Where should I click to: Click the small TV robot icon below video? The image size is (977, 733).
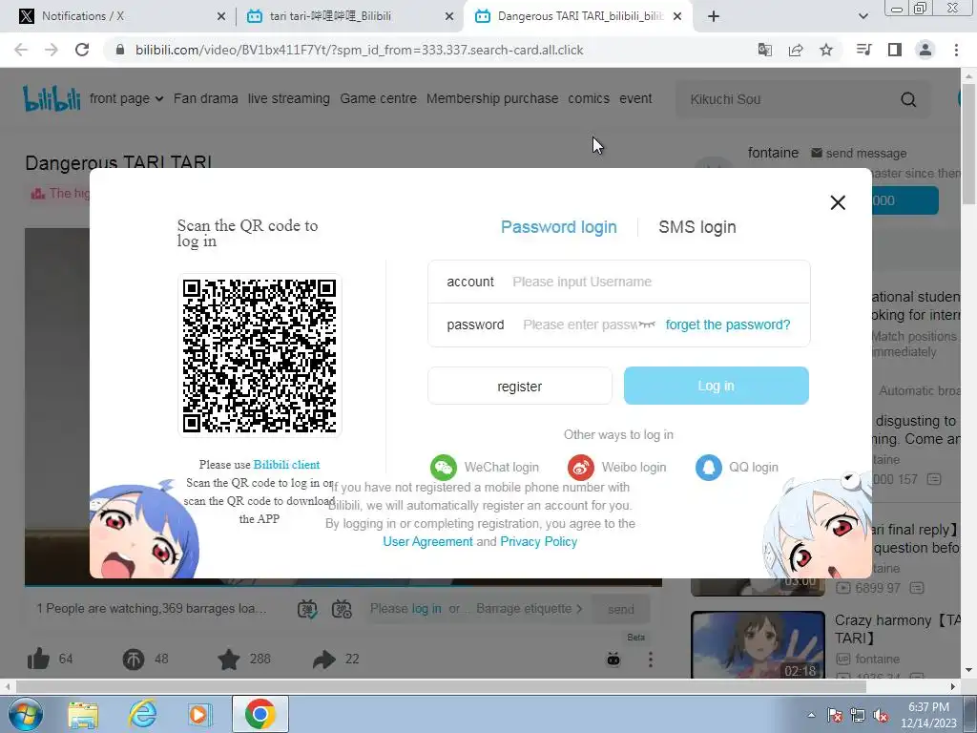pyautogui.click(x=613, y=660)
